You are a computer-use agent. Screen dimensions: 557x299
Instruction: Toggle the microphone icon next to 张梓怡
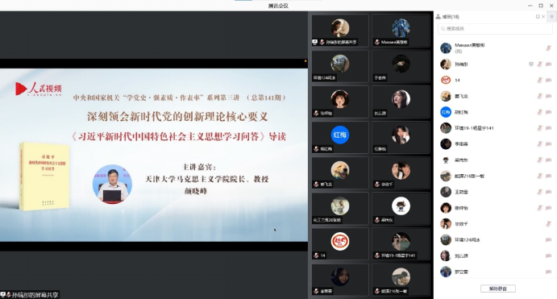point(539,208)
